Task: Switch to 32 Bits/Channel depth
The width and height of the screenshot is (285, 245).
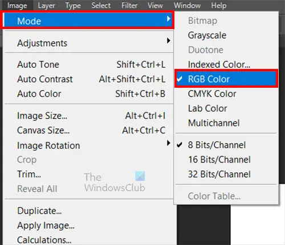Action: pyautogui.click(x=226, y=174)
